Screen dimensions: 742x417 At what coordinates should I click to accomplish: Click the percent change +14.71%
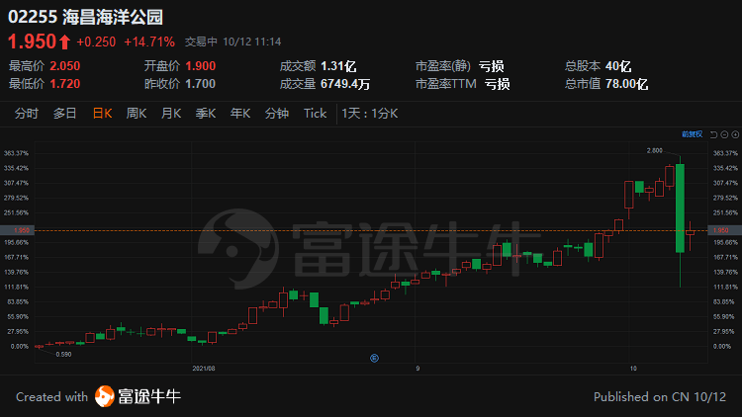tap(149, 42)
